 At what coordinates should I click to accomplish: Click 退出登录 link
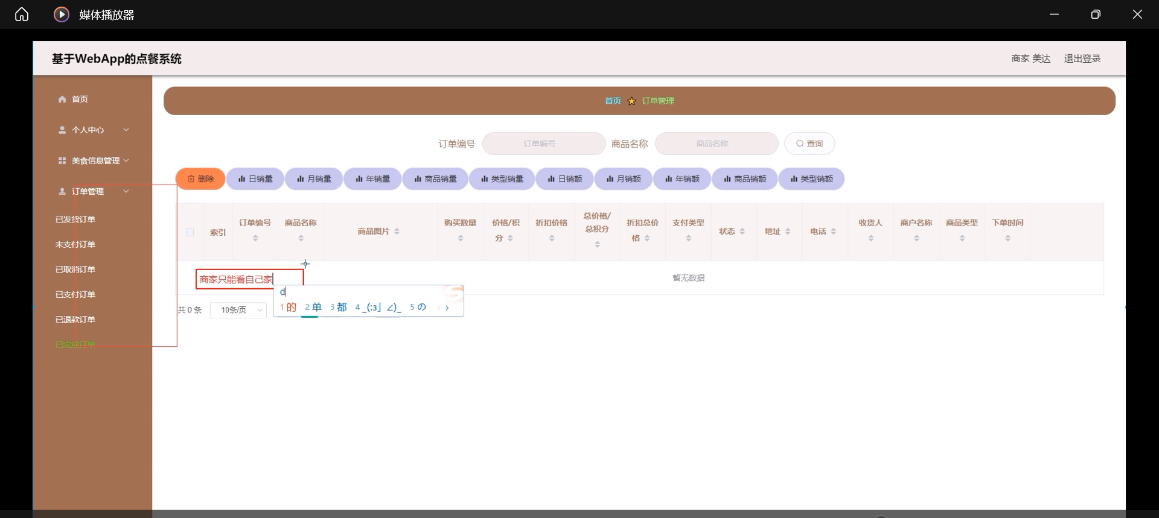click(1082, 58)
